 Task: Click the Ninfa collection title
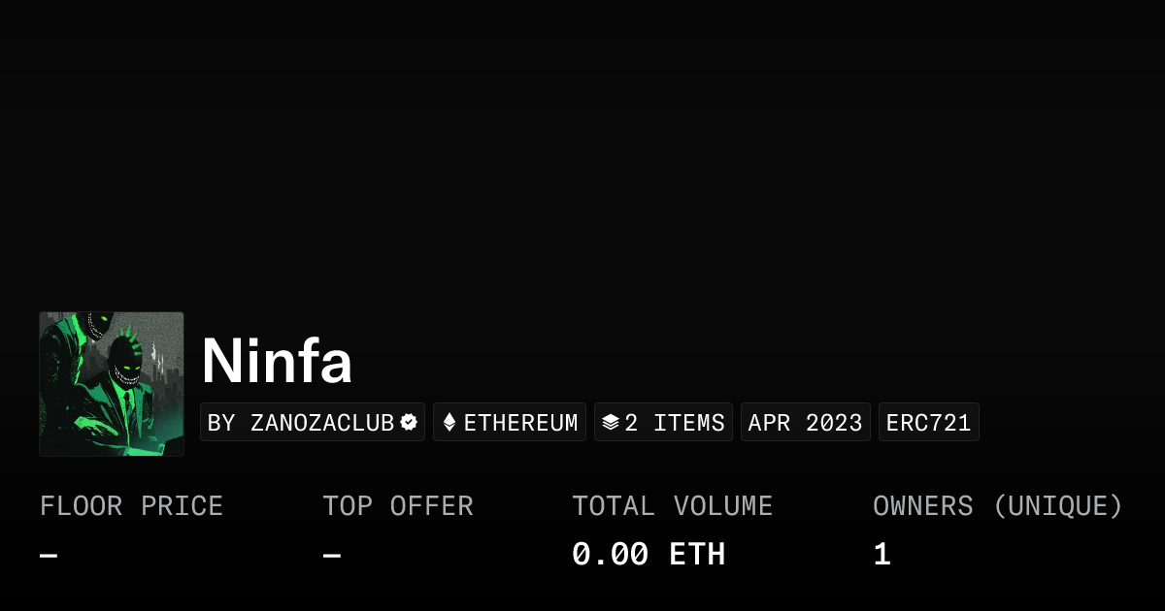pyautogui.click(x=277, y=362)
